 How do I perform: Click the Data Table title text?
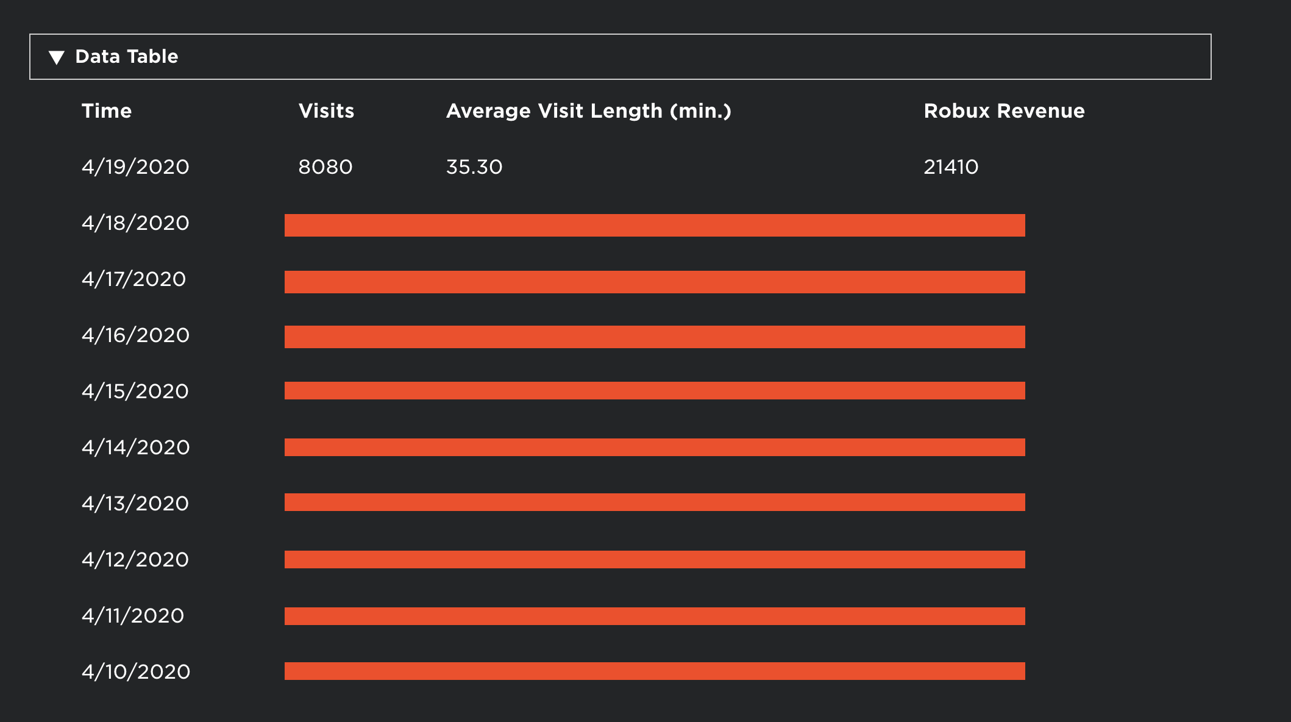(127, 57)
